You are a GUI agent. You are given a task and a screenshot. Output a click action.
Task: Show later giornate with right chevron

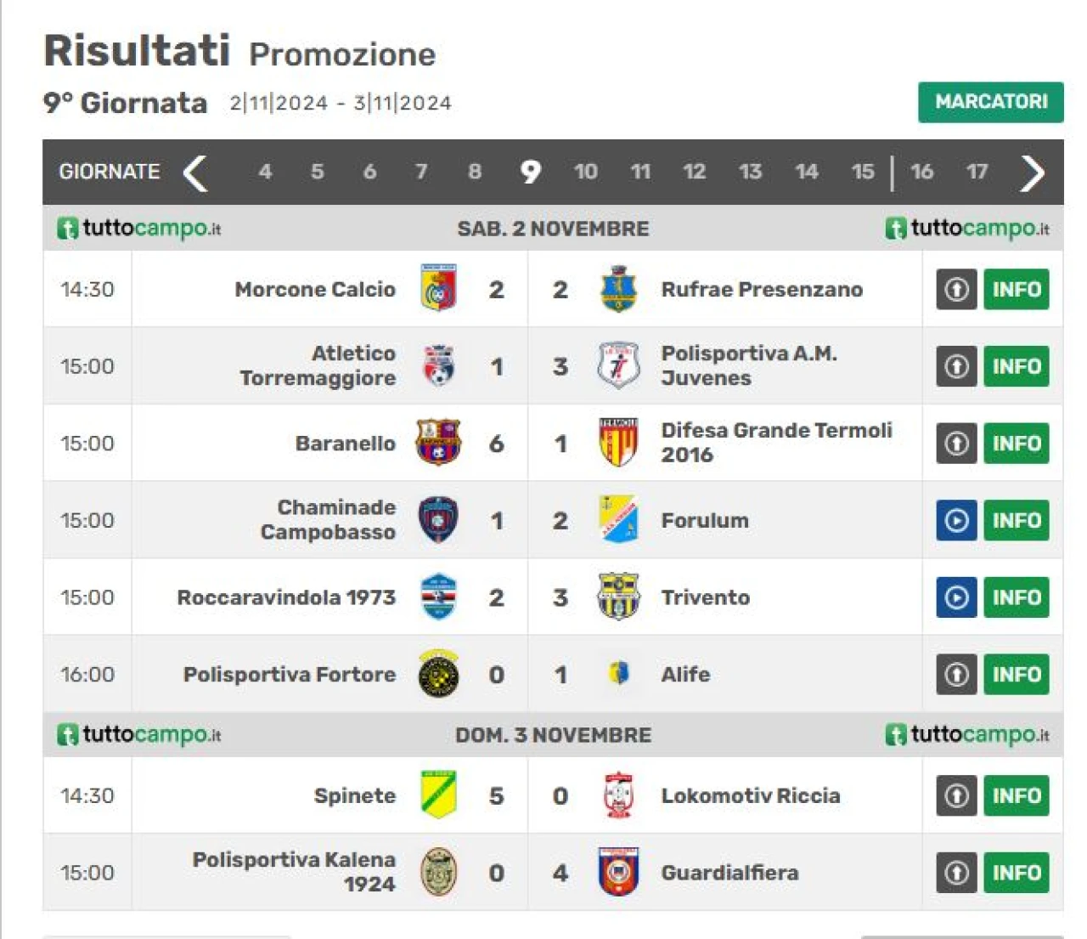[x=1032, y=173]
